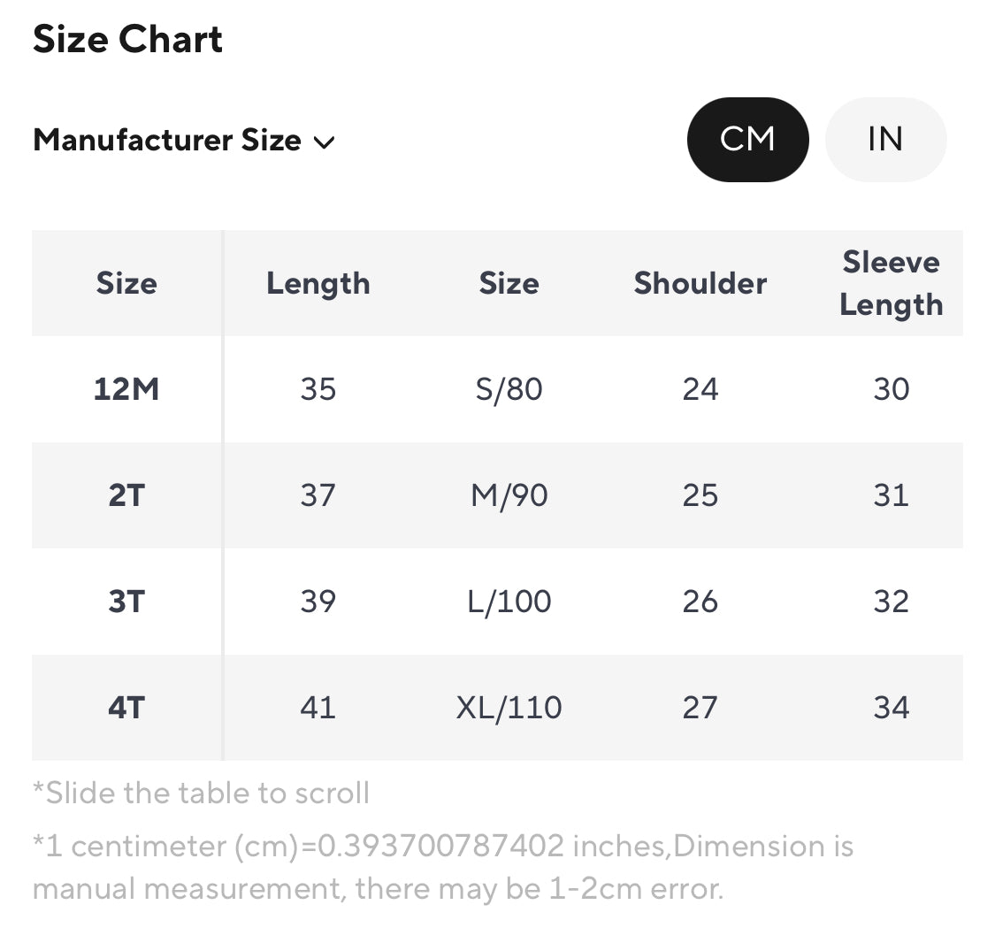Screen dimensions: 995x943
Task: Click the 12M length value 35
Action: [318, 389]
